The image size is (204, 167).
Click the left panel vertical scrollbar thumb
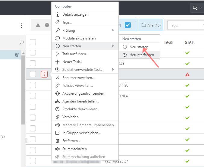click(x=23, y=90)
